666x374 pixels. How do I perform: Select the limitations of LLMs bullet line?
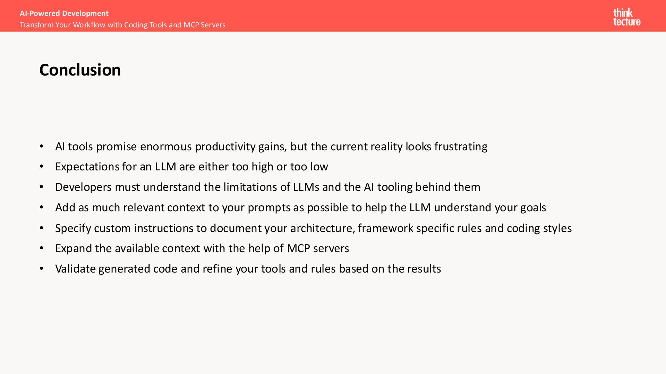[268, 187]
